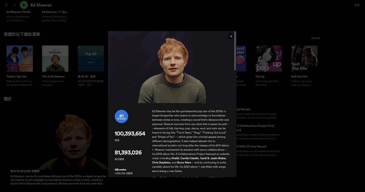Click the 1,899,746 名聽眾 text

click(x=123, y=173)
